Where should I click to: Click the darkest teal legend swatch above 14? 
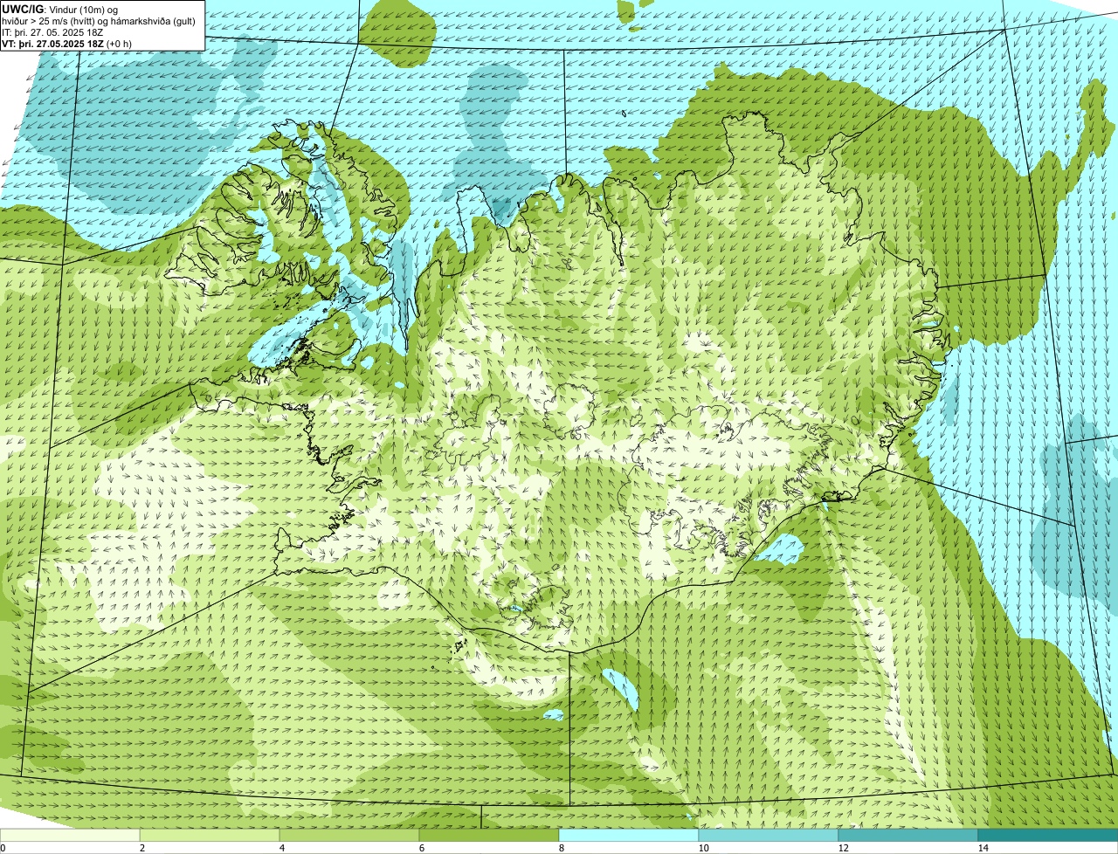(1048, 835)
